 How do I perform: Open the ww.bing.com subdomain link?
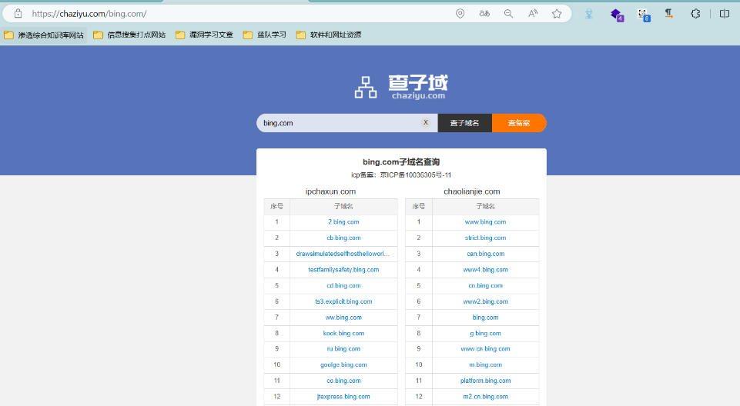[x=343, y=318]
